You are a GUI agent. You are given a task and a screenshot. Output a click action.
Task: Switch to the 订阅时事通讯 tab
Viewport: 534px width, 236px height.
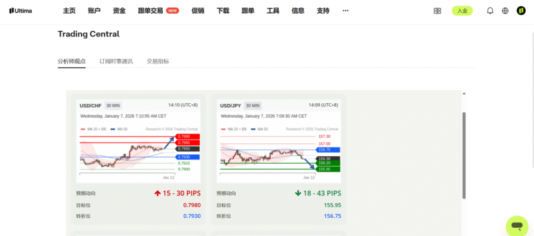tap(116, 61)
